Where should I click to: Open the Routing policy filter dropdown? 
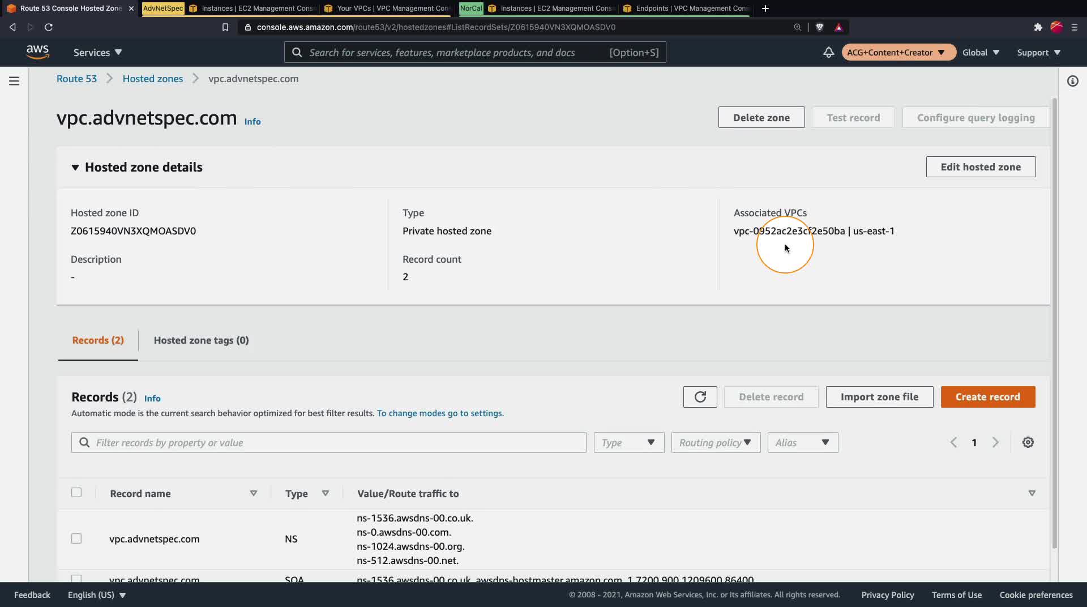coord(716,442)
